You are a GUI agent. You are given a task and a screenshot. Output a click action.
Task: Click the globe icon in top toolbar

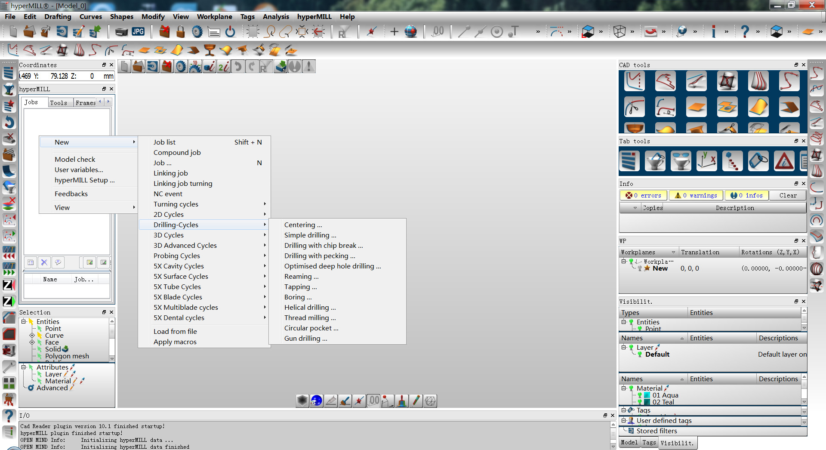(411, 31)
